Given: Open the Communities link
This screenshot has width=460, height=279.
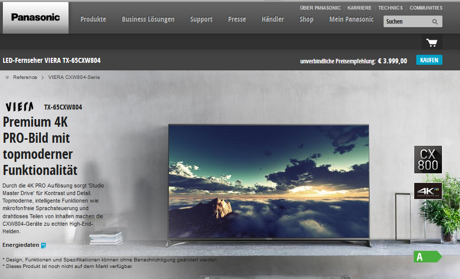Looking at the screenshot, I should point(426,8).
